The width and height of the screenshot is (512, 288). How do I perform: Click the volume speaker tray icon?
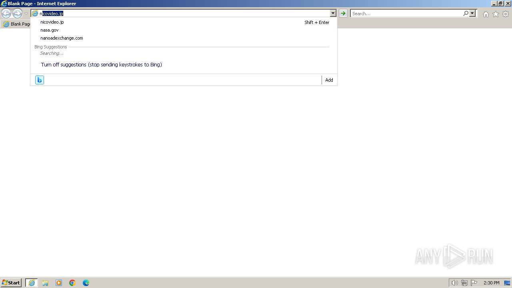(x=454, y=283)
